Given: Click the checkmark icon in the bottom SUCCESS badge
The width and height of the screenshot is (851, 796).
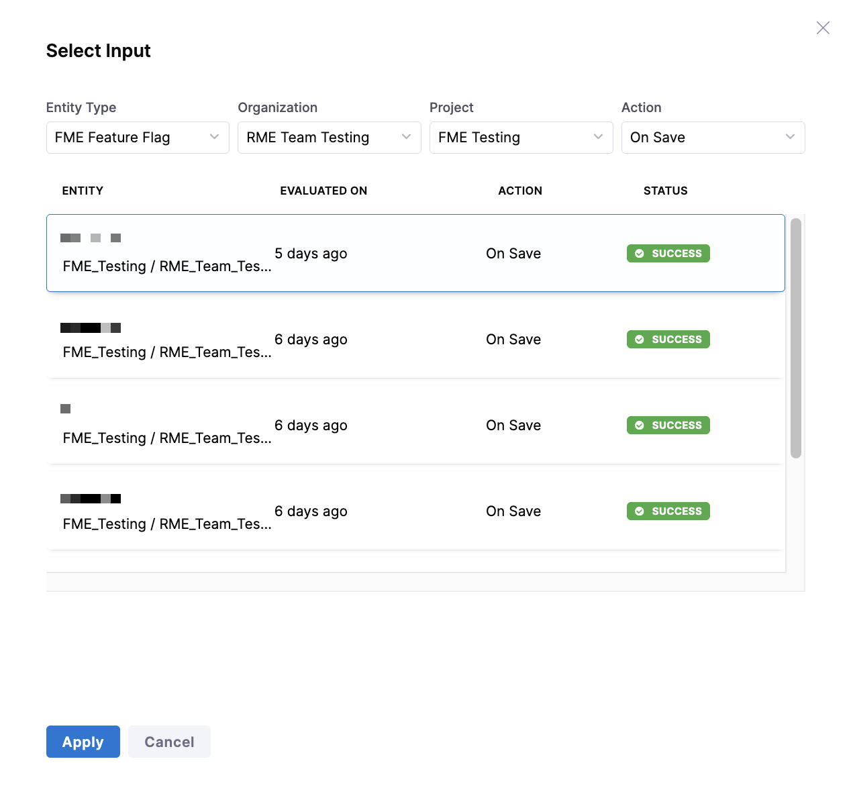Looking at the screenshot, I should point(639,511).
